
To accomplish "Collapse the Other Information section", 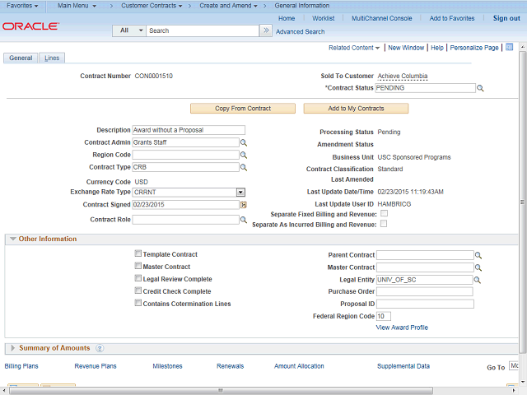I will point(12,239).
